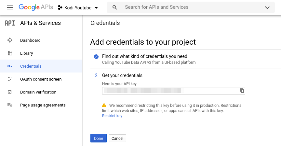Follow the Restrict key link
This screenshot has width=281, height=146.
(112, 116)
